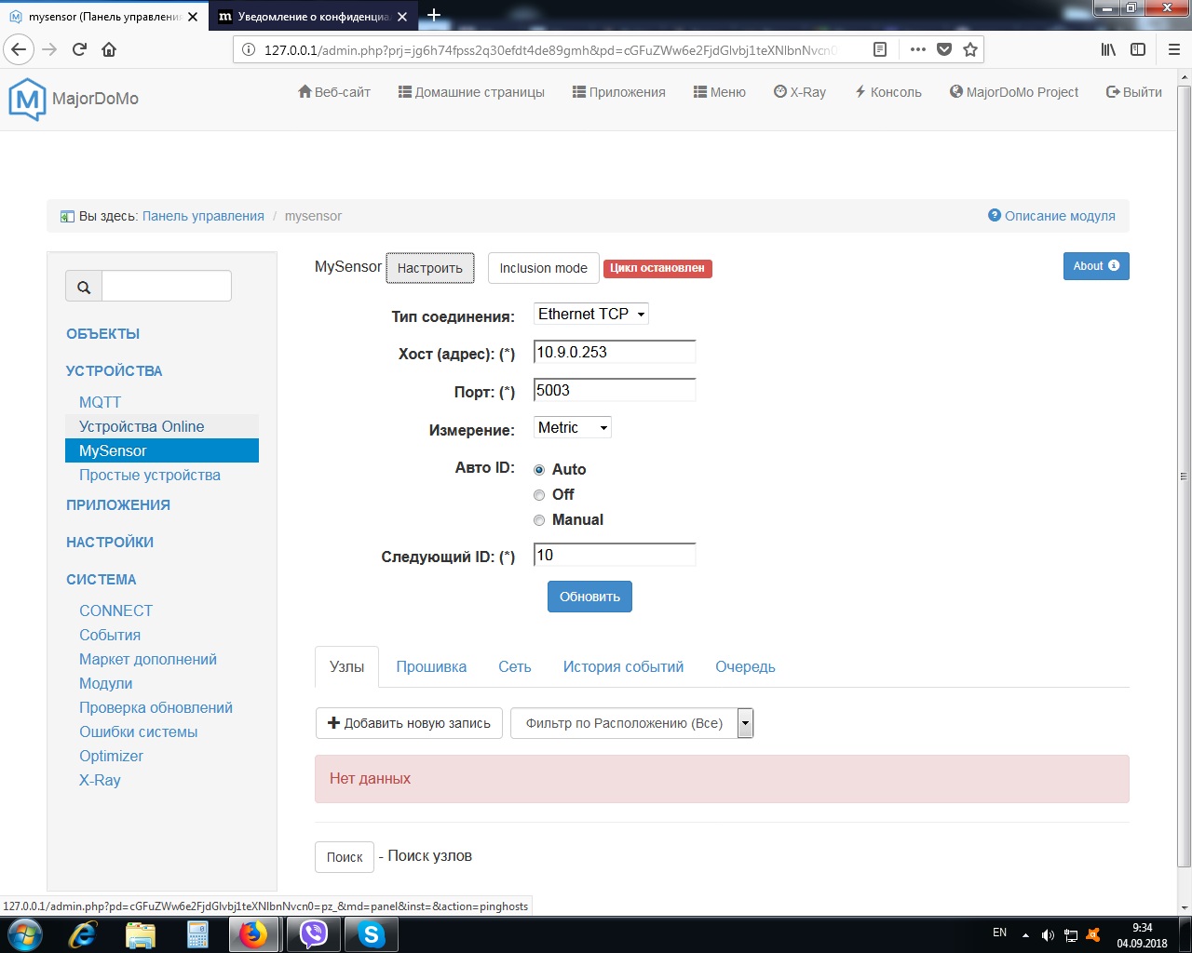Open the Pocket save icon
Image resolution: width=1192 pixels, height=953 pixels.
tap(944, 49)
